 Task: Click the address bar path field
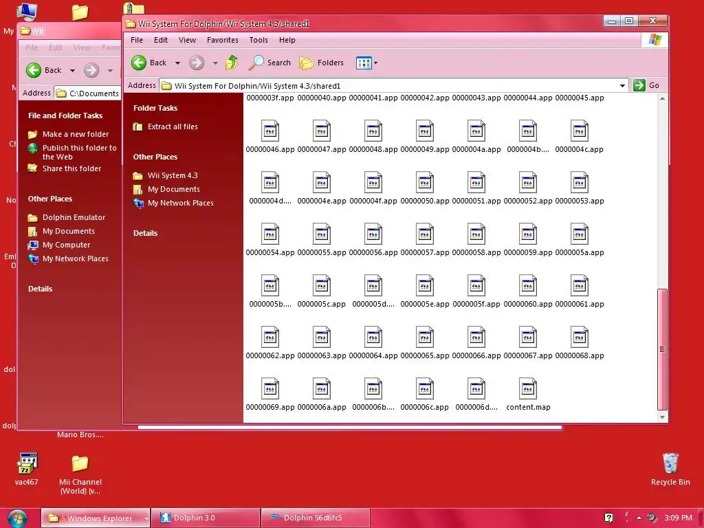click(x=394, y=85)
